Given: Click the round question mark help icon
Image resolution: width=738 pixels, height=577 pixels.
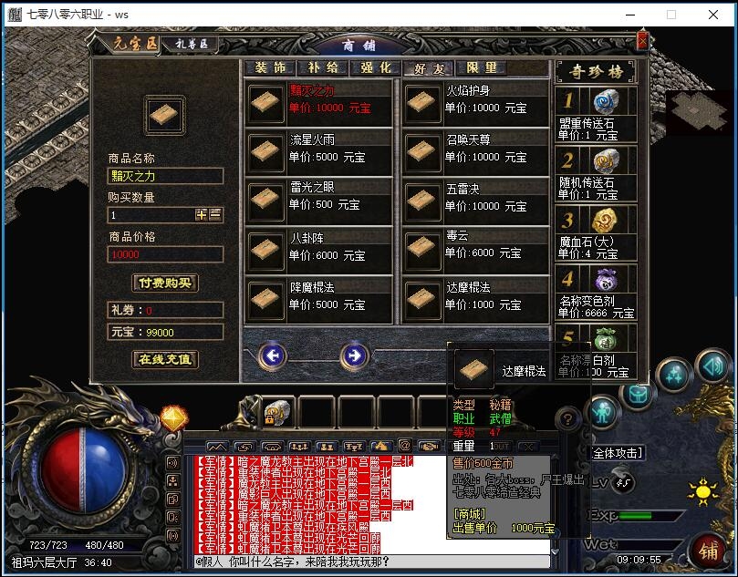Looking at the screenshot, I should pyautogui.click(x=567, y=419).
